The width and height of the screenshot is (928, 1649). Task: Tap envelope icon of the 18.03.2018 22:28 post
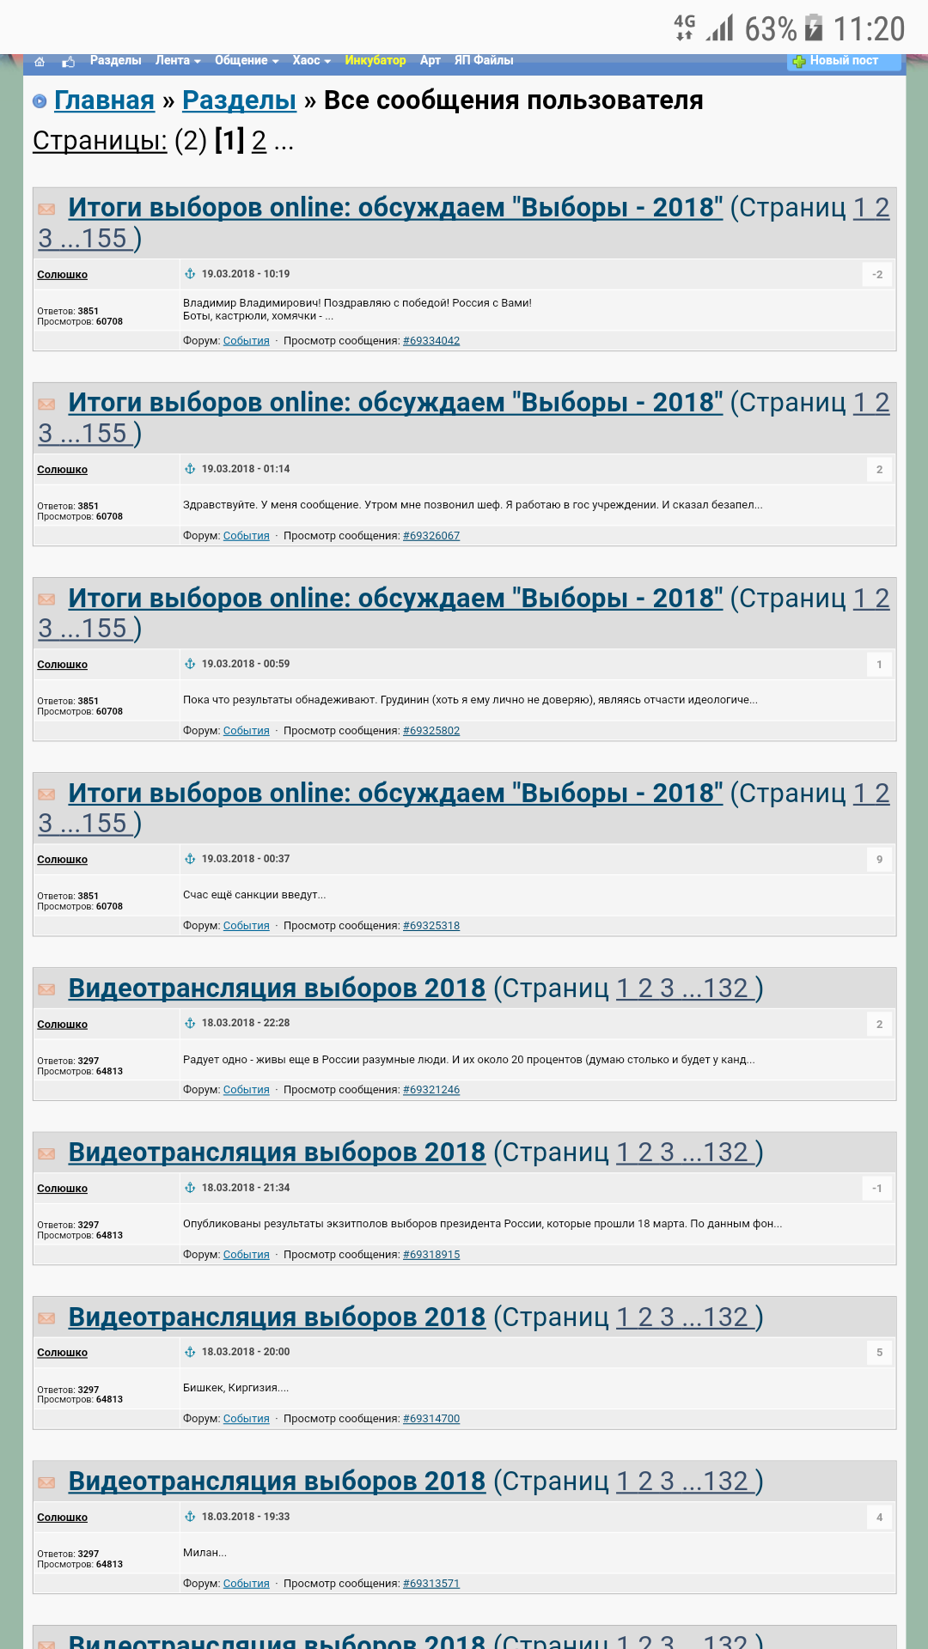(47, 989)
